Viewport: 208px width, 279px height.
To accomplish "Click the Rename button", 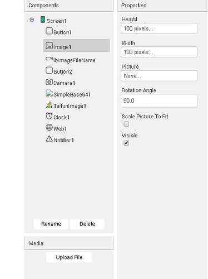I will (x=51, y=224).
